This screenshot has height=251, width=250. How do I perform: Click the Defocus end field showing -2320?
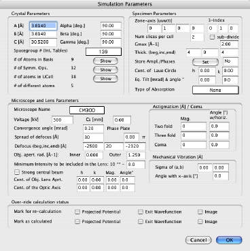tap(135, 146)
